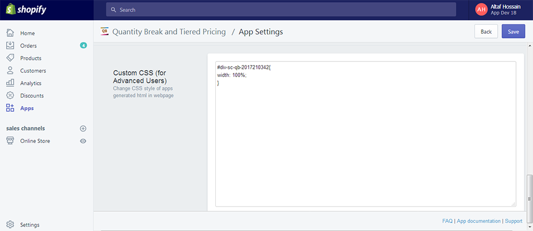Open Home from the sidebar
The height and width of the screenshot is (231, 533).
pyautogui.click(x=27, y=33)
